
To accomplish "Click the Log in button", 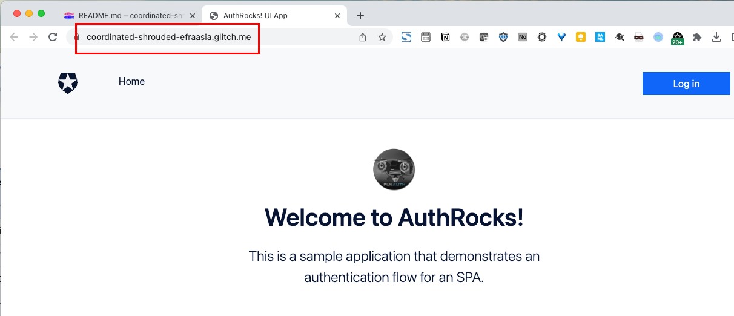I will click(686, 84).
